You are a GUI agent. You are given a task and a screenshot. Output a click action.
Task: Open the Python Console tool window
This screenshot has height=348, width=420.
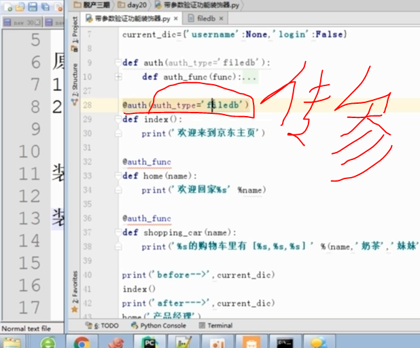158,326
